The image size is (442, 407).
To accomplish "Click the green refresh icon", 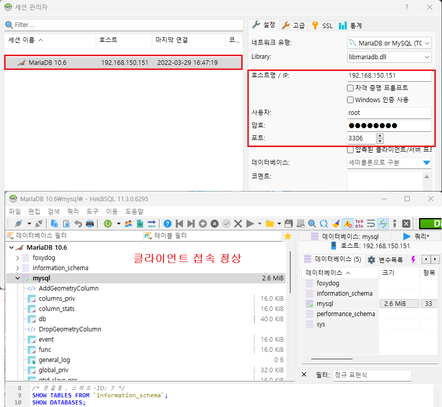I will pos(108,224).
